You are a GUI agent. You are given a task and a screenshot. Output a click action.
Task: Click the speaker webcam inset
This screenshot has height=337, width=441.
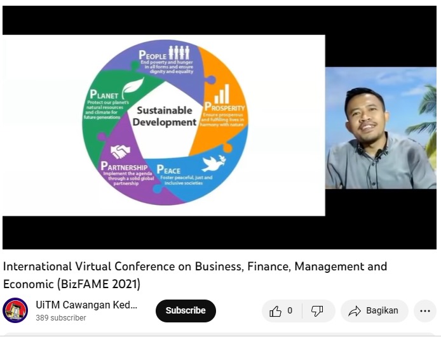[381, 128]
